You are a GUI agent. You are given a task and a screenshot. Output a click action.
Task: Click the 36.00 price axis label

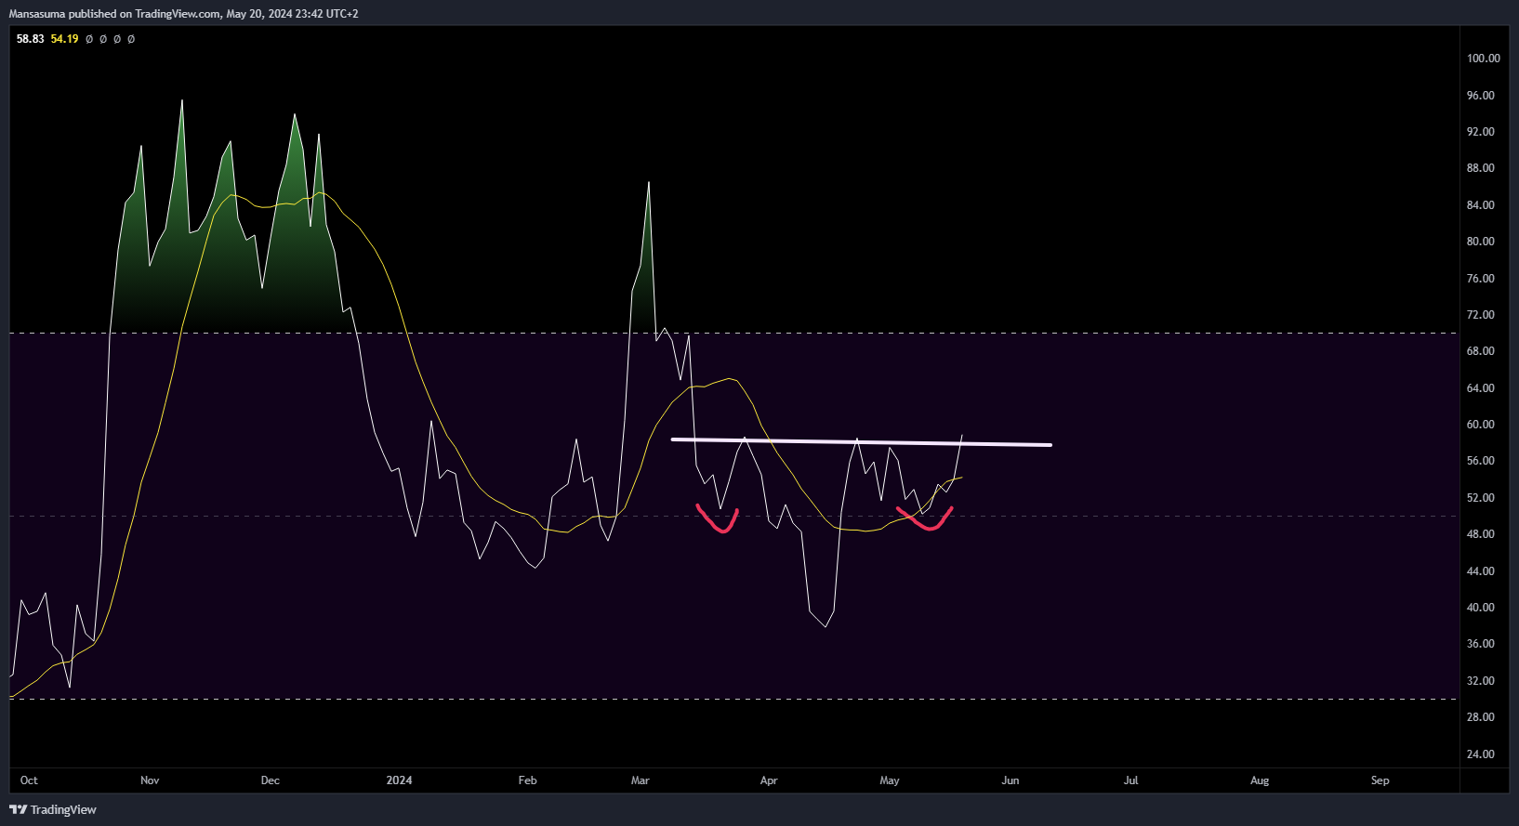click(1480, 644)
